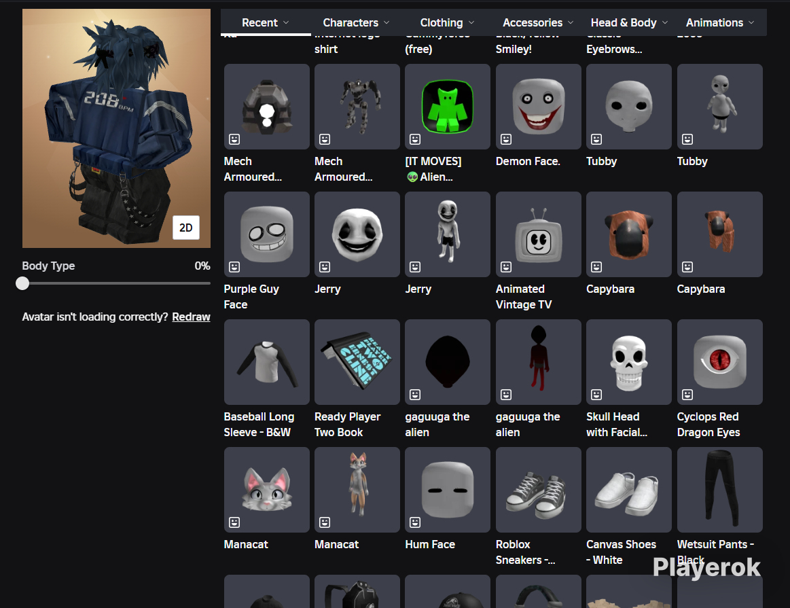This screenshot has width=790, height=608.
Task: Select the Capybara head thumbnail
Action: pyautogui.click(x=629, y=234)
